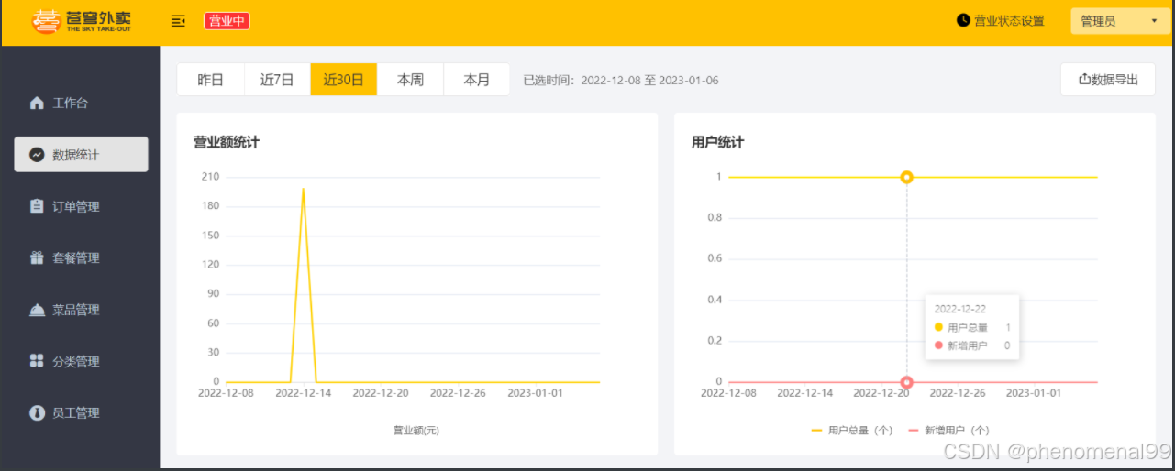Click the grid icon beside 分类管理

[x=37, y=361]
